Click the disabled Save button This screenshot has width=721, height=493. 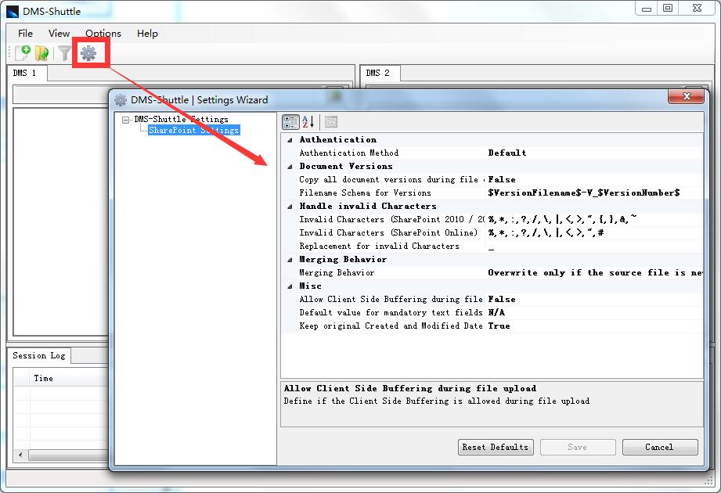(578, 447)
